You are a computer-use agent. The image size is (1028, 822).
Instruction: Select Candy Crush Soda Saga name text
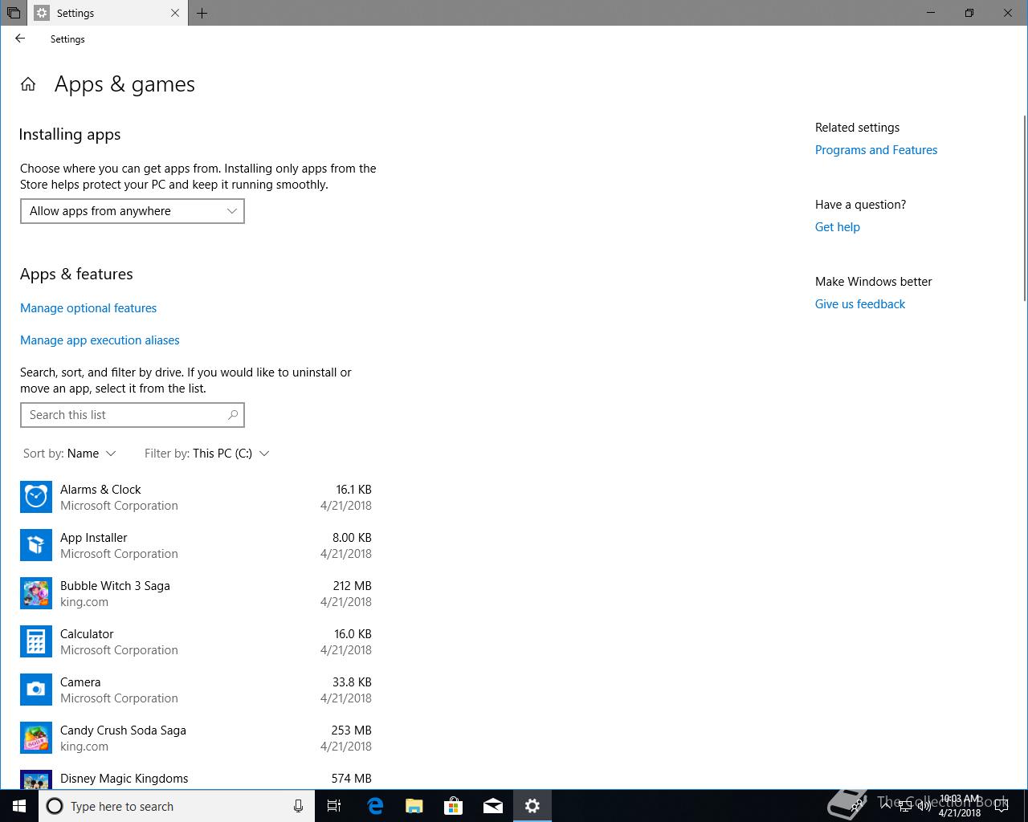tap(123, 730)
